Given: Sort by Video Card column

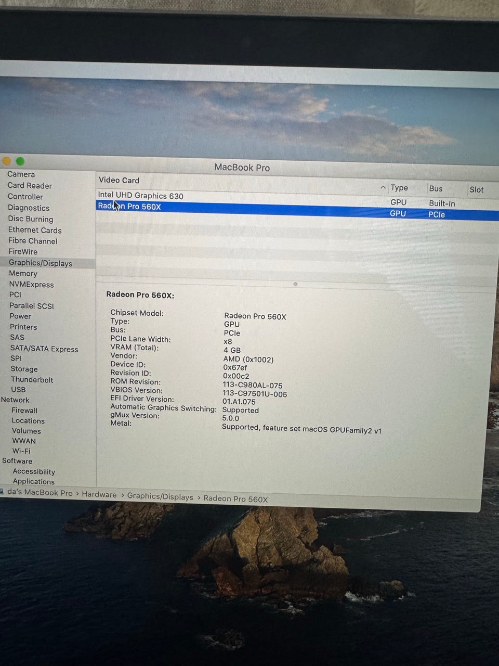Looking at the screenshot, I should pyautogui.click(x=119, y=181).
